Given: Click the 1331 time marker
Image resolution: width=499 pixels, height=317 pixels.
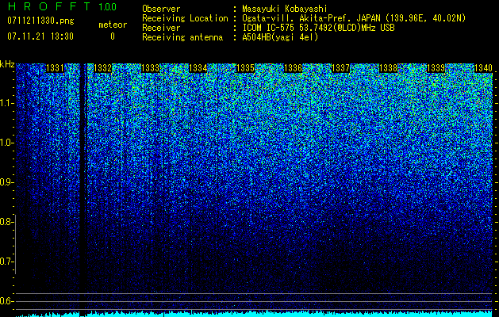Looking at the screenshot, I should [55, 68].
